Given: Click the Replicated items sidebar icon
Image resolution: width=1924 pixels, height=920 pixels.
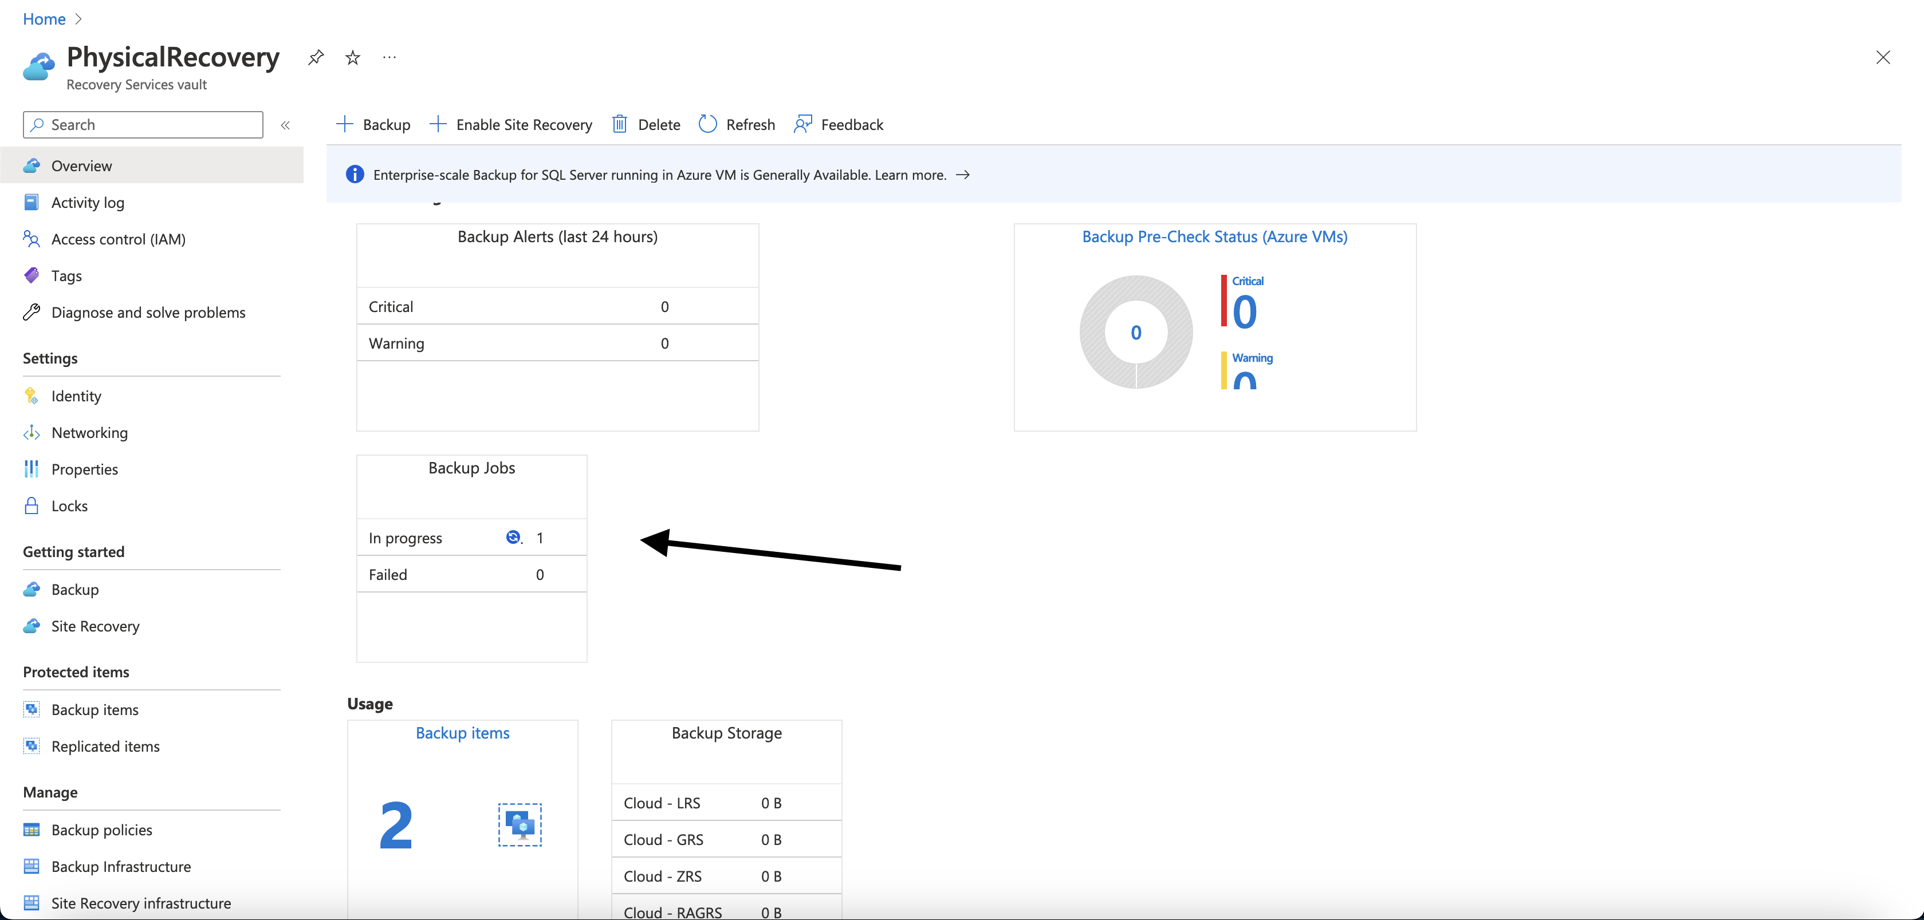Looking at the screenshot, I should [x=32, y=746].
